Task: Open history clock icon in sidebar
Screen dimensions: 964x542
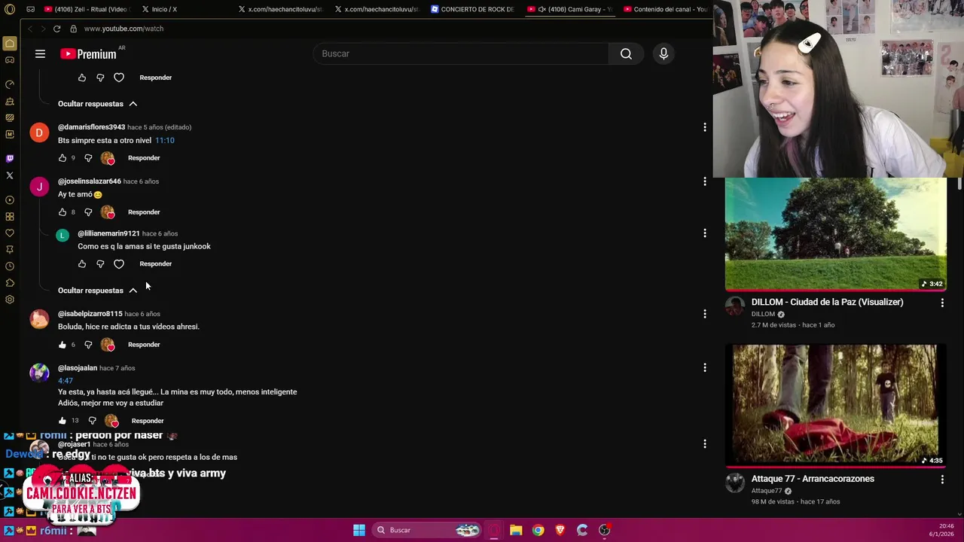Action: click(x=10, y=266)
